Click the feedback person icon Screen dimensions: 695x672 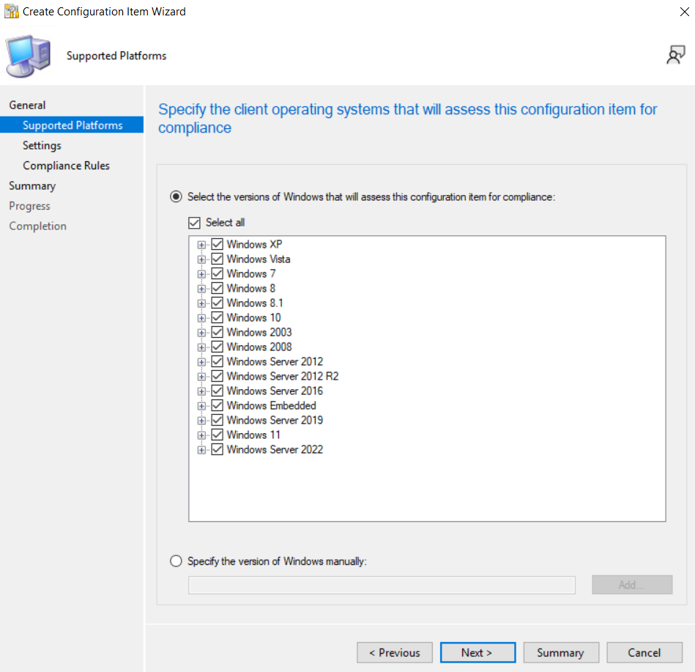click(675, 56)
